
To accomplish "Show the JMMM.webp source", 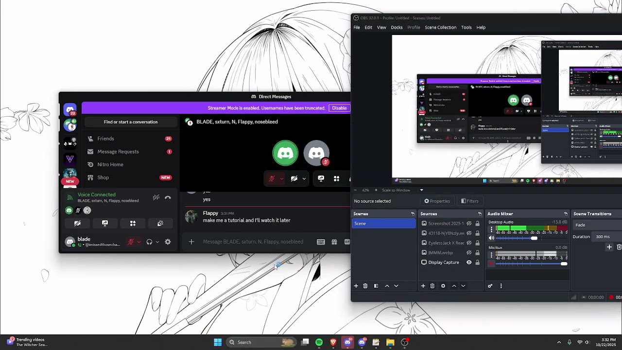I will coord(469,253).
